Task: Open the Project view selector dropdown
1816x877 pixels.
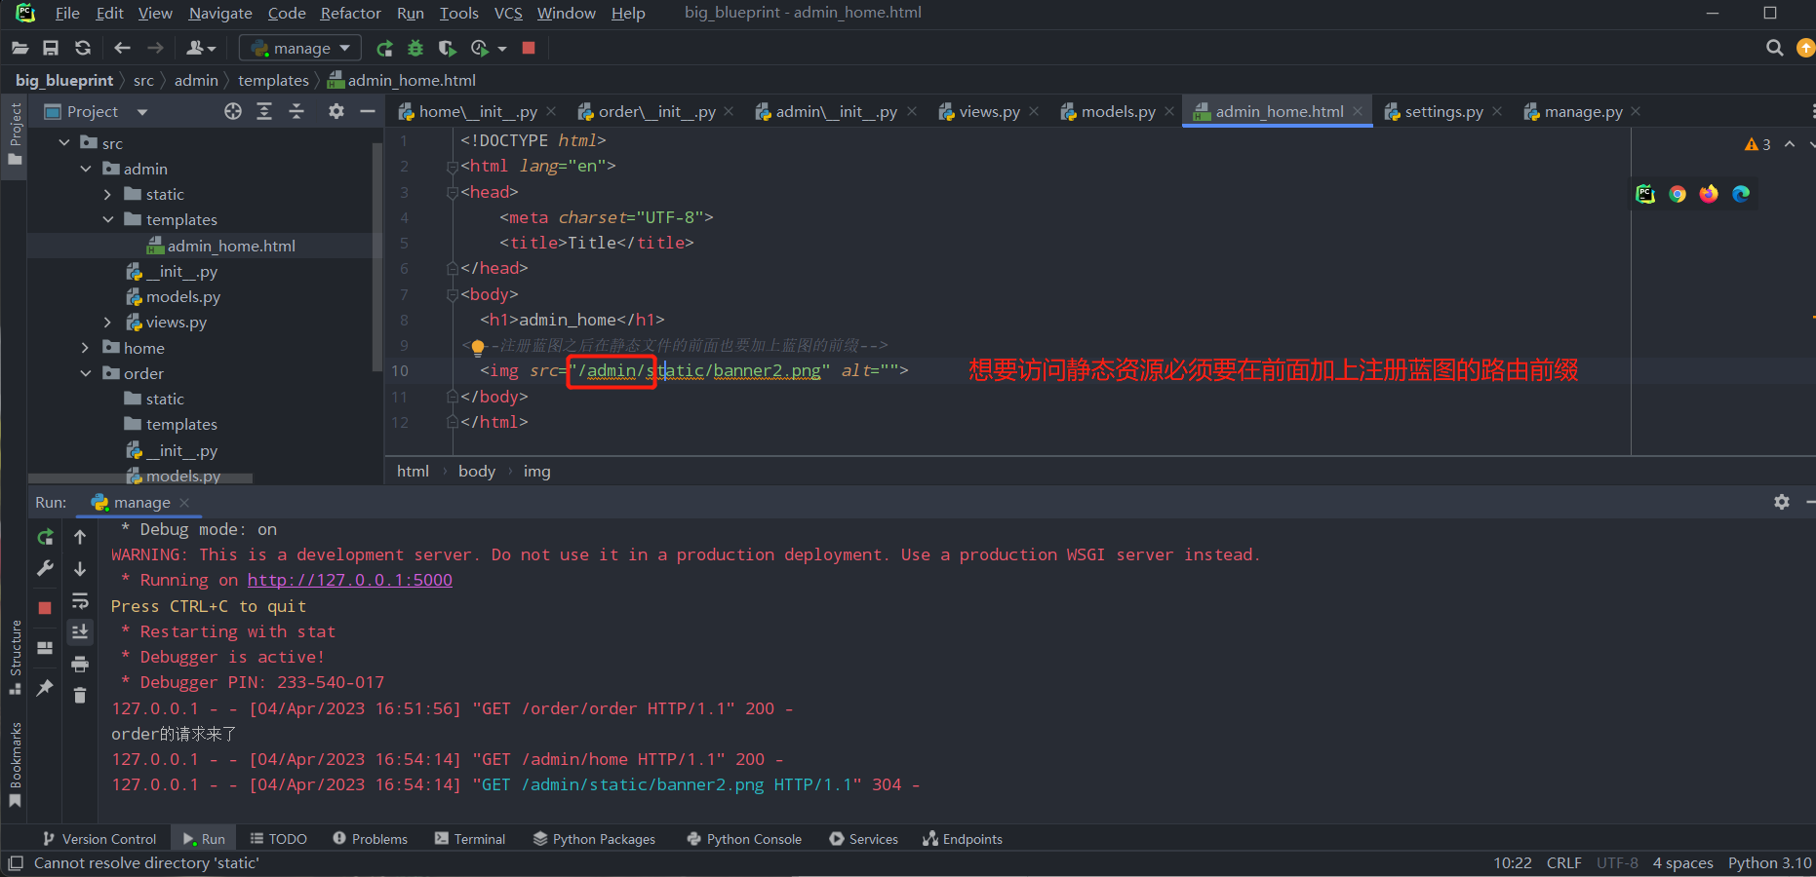Action: pyautogui.click(x=142, y=112)
